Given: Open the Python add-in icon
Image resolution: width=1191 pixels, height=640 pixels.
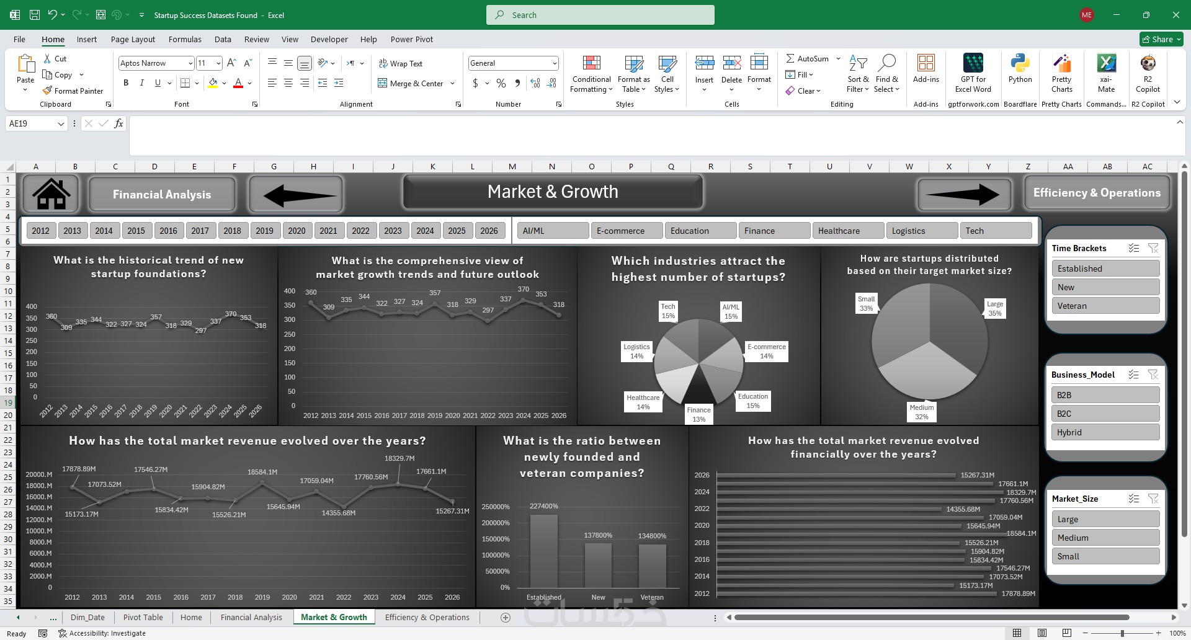Looking at the screenshot, I should [1020, 63].
